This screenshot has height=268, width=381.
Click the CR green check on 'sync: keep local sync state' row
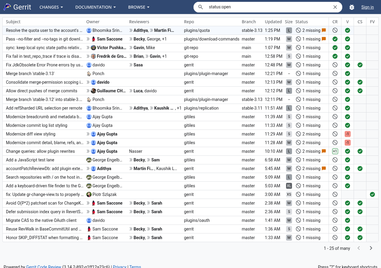tap(335, 48)
